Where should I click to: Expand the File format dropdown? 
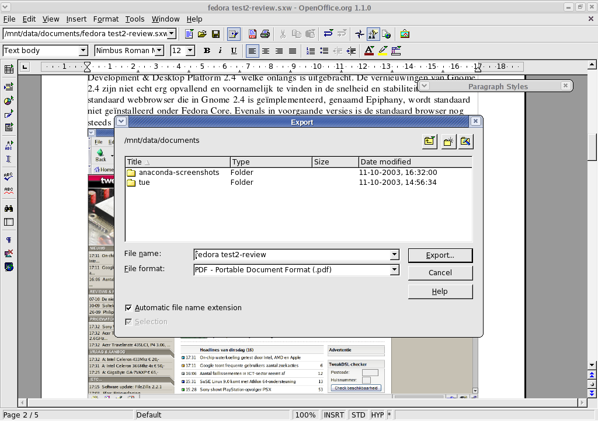(x=395, y=269)
